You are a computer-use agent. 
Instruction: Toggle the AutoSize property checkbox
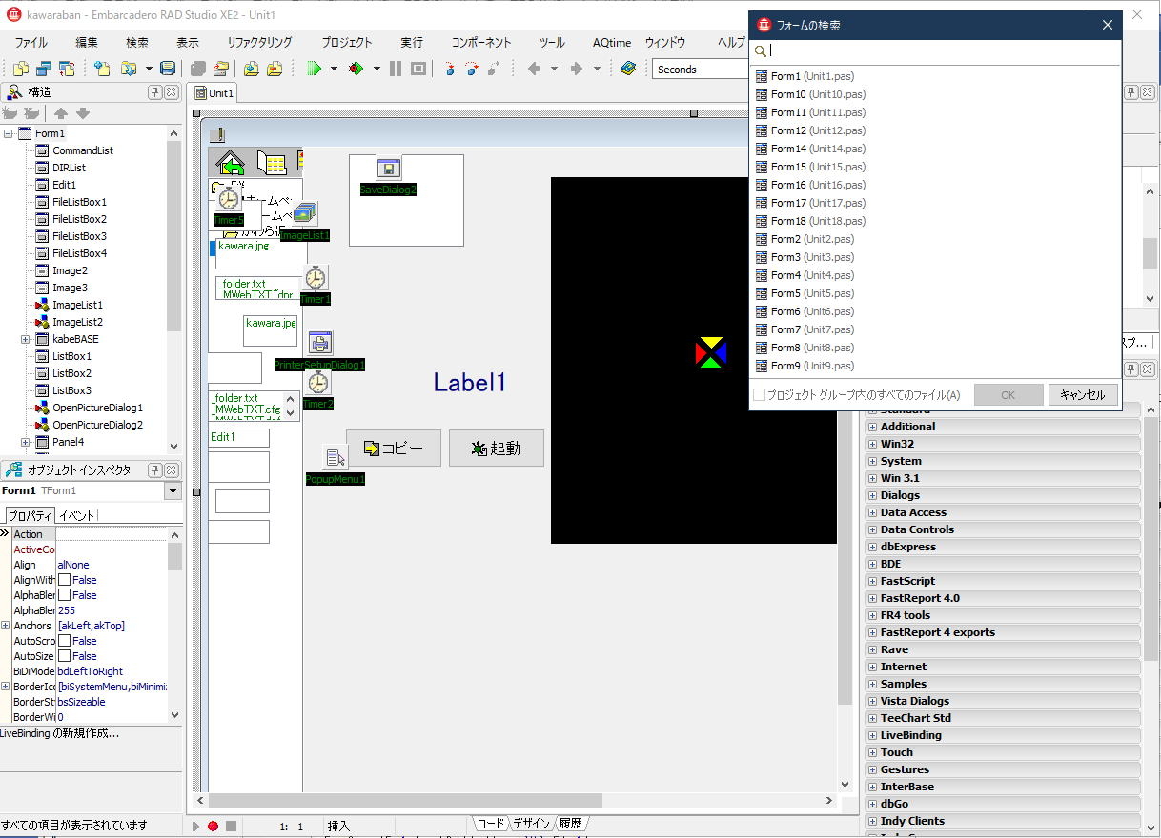[65, 656]
